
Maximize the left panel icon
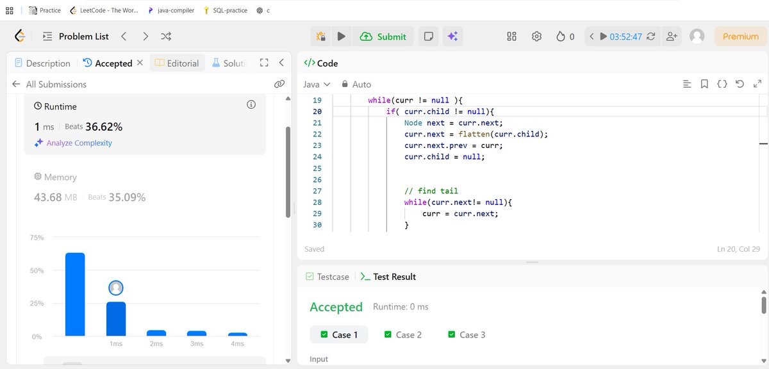coord(263,63)
